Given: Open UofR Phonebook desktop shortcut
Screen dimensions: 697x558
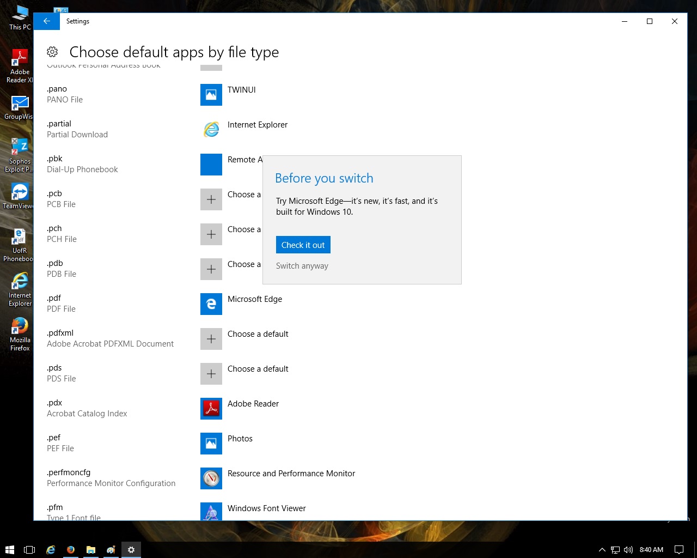Looking at the screenshot, I should tap(20, 245).
